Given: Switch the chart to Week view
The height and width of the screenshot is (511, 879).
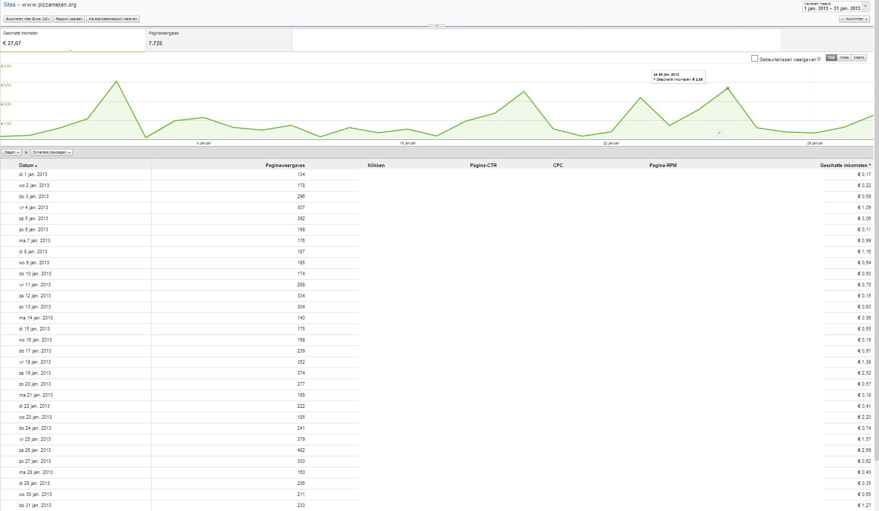Looking at the screenshot, I should [844, 58].
